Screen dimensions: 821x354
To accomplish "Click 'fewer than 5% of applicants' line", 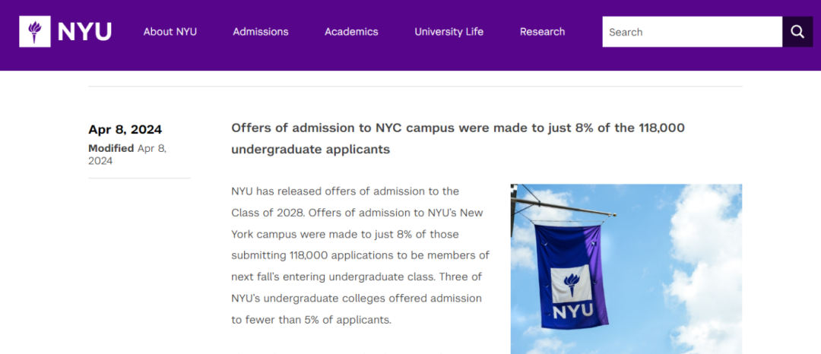I will (x=312, y=320).
